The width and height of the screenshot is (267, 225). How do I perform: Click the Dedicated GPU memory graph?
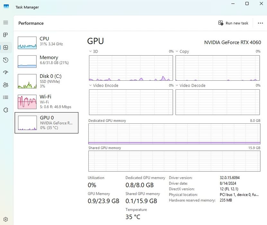pos(174,134)
